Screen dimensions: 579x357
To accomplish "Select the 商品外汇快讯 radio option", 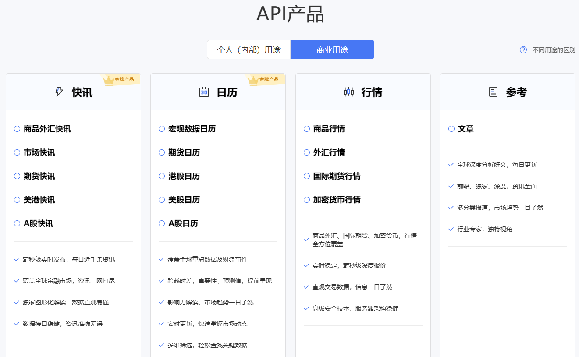I will pos(17,129).
